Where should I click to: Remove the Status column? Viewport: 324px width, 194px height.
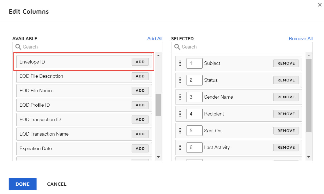tap(286, 80)
